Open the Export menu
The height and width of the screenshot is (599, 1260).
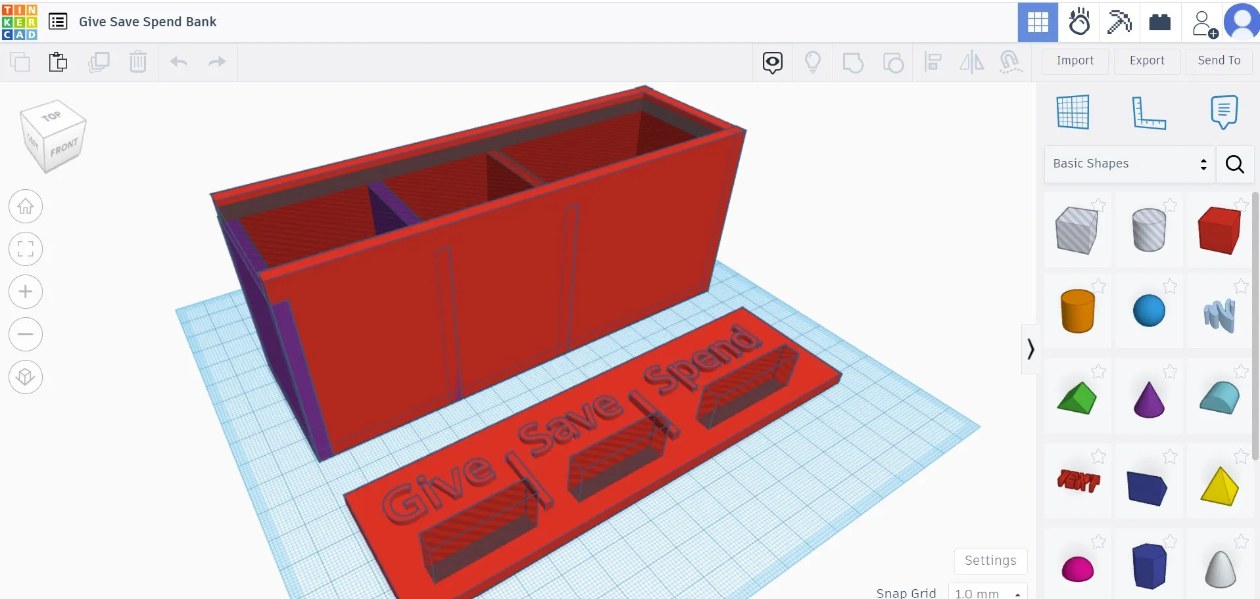(x=1147, y=60)
